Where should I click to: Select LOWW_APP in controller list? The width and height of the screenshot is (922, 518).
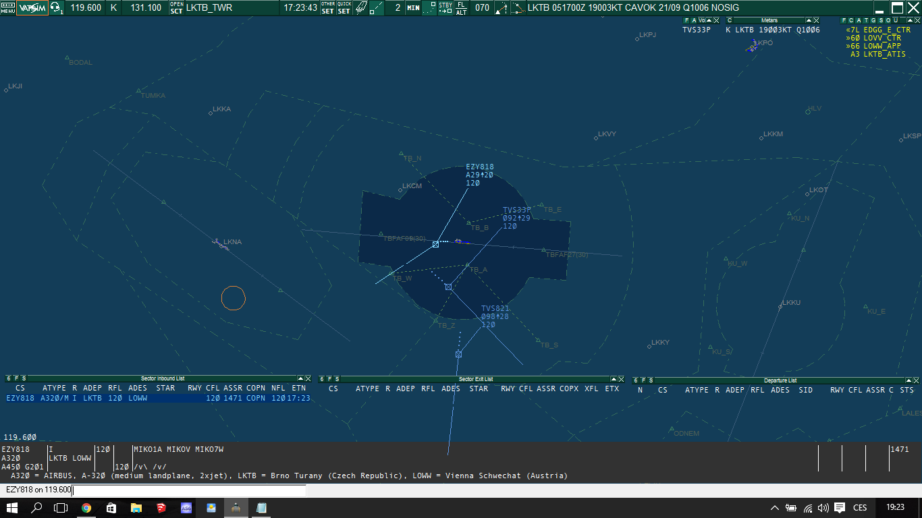873,46
